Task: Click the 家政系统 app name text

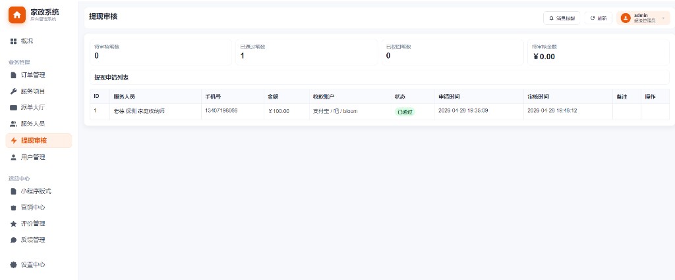Action: coord(45,12)
